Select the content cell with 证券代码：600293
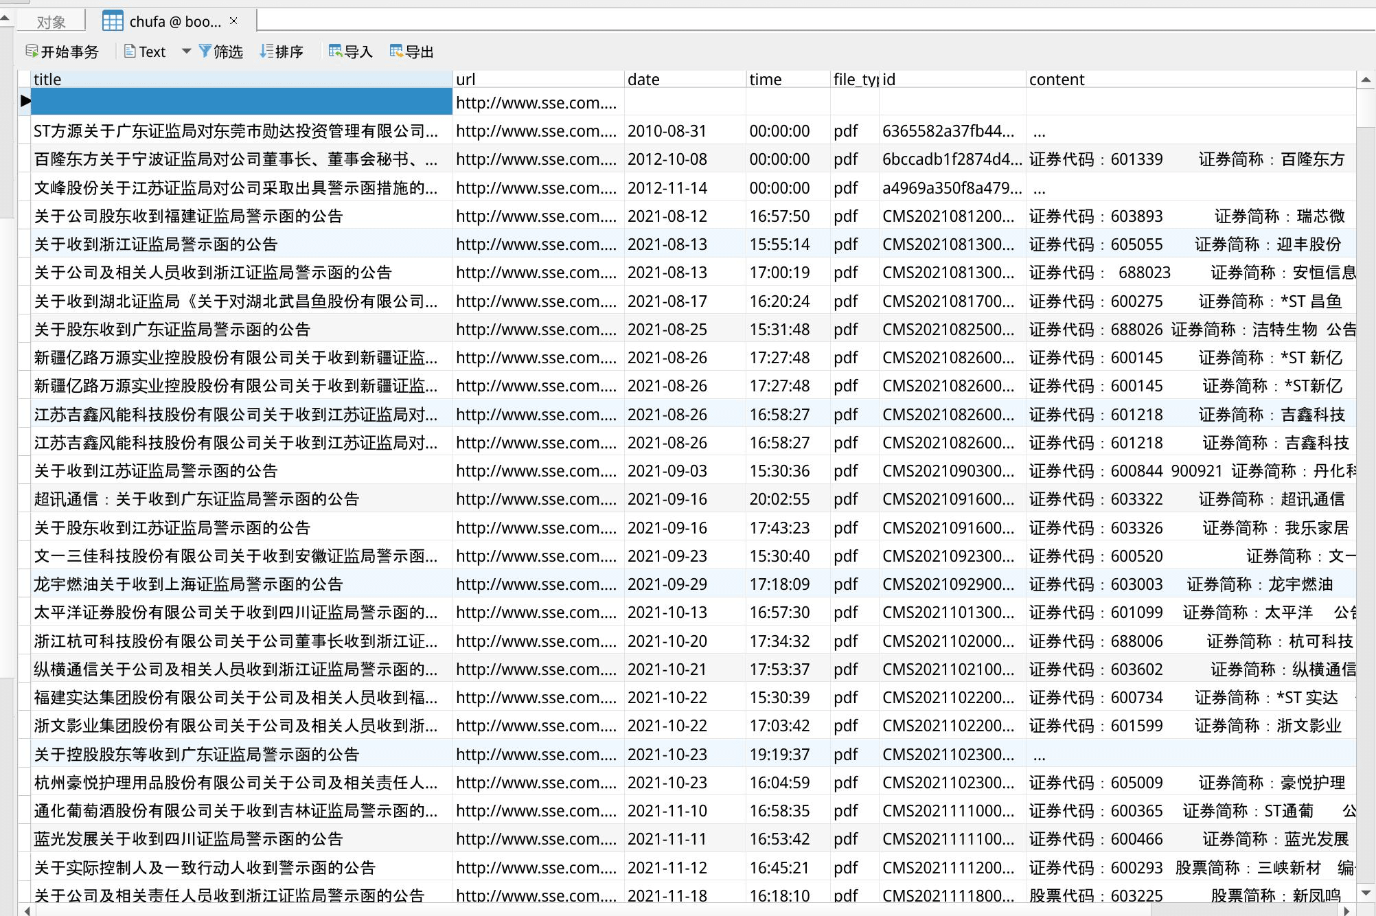This screenshot has height=916, width=1376. pos(1191,867)
